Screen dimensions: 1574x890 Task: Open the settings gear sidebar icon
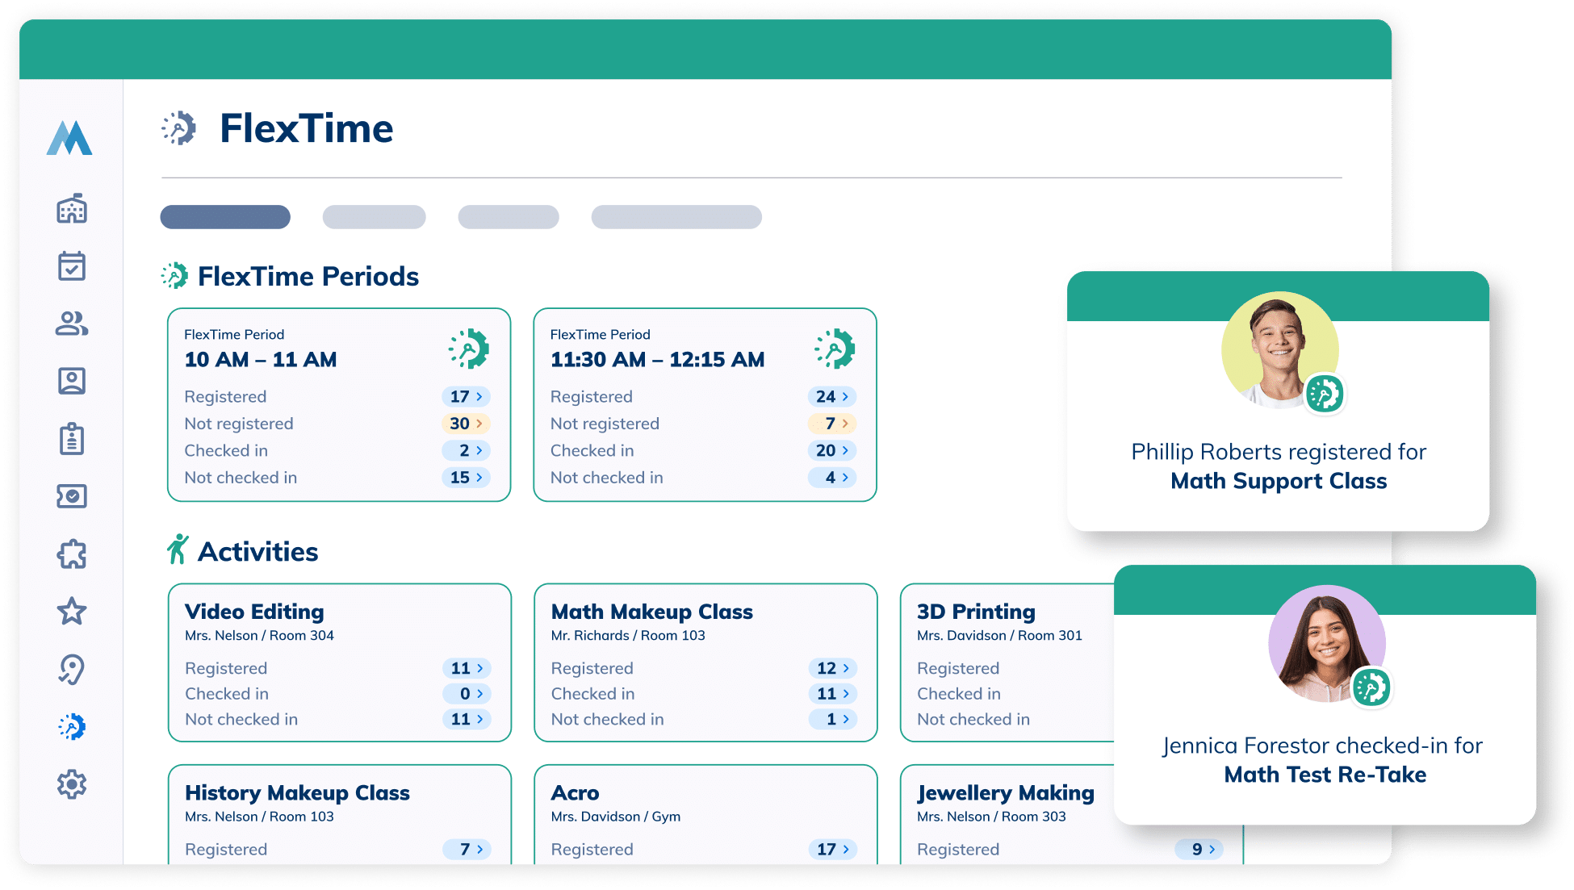(x=72, y=784)
